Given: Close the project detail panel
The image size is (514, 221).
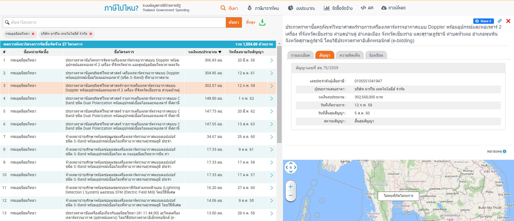Looking at the screenshot, I should 508,21.
